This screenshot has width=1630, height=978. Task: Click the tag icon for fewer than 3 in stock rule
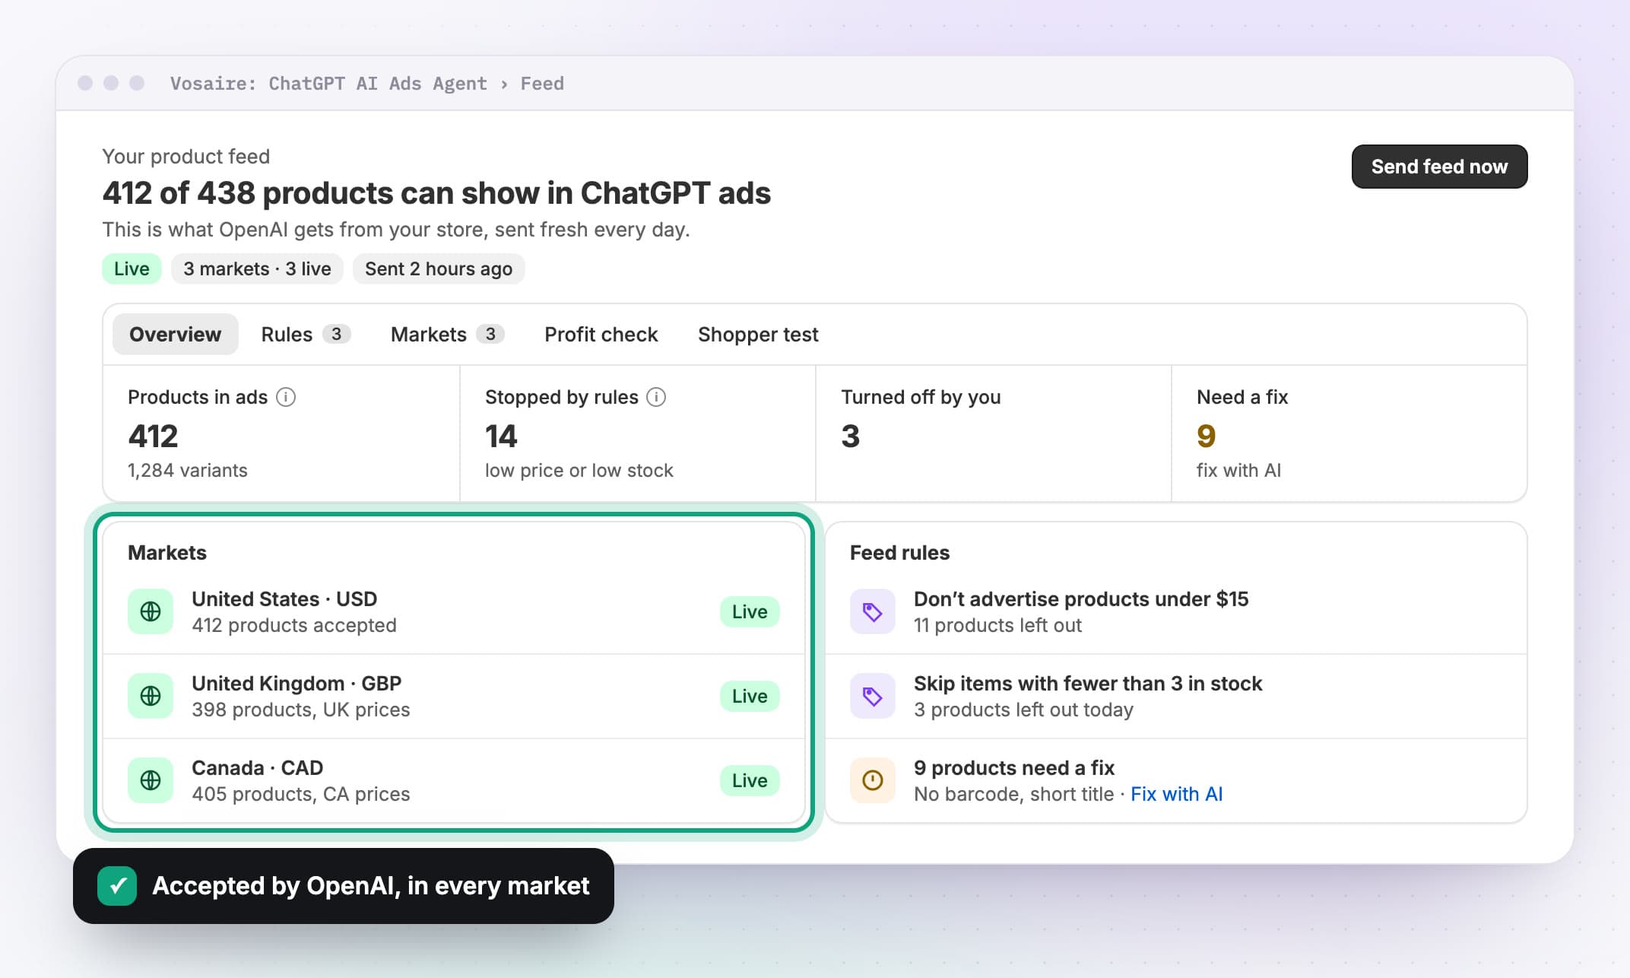873,696
